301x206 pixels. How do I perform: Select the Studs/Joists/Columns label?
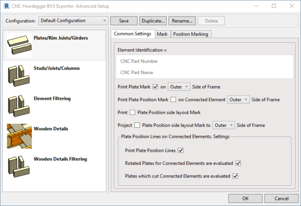point(57,68)
